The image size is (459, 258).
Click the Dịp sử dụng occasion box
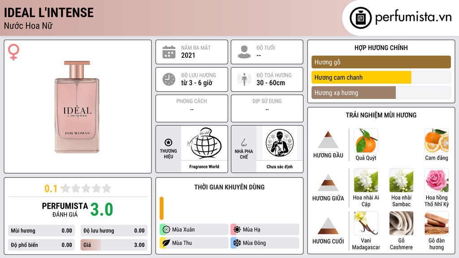[x=267, y=108]
